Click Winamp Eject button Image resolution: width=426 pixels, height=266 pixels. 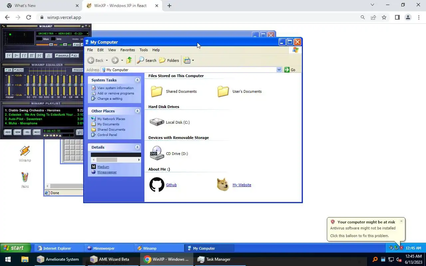tap(49, 56)
